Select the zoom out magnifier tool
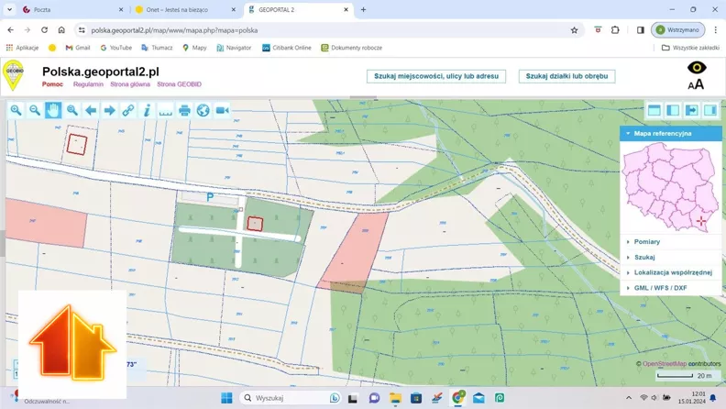Viewport: 726px width, 409px height. (x=35, y=110)
